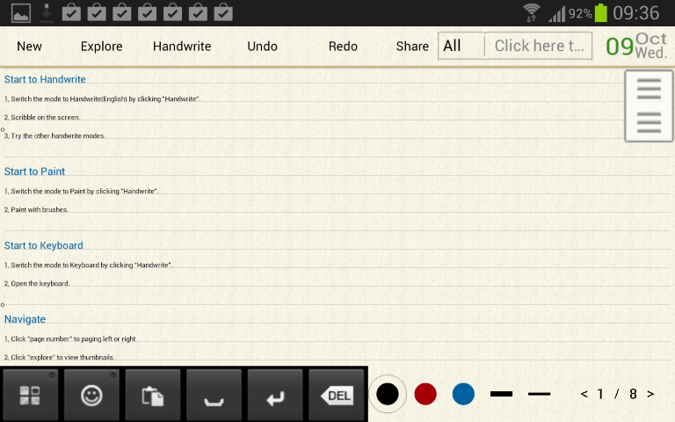Click the line 'Switch the mode to Paint'

(82, 191)
